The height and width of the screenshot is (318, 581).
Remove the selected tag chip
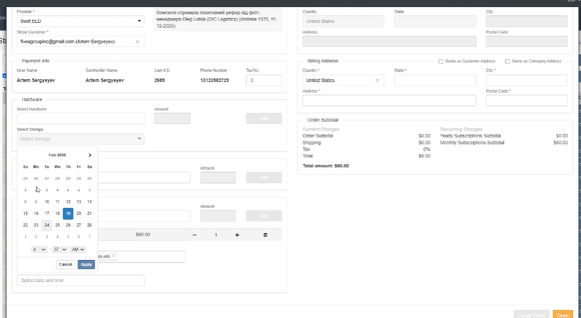[x=113, y=256]
